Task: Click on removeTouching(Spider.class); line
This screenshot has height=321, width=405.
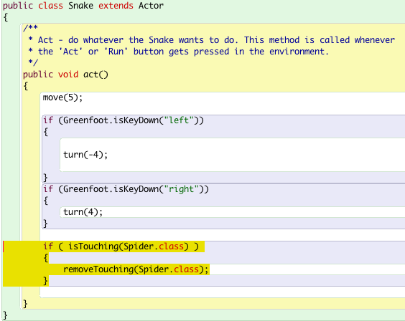Action: coord(136,269)
